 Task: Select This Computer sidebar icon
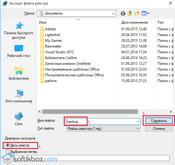coord(19,96)
